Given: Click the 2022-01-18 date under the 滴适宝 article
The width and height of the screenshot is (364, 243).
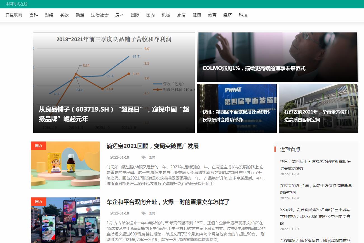Looking at the screenshot, I should (x=119, y=157).
